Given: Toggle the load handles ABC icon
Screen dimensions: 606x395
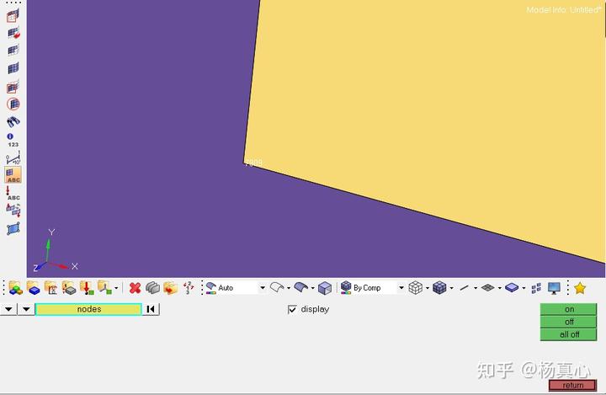Looking at the screenshot, I should pyautogui.click(x=13, y=193).
